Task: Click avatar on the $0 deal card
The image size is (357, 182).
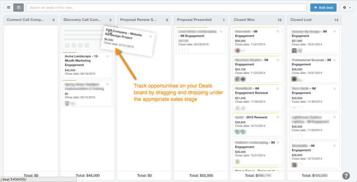Action: click(x=67, y=104)
